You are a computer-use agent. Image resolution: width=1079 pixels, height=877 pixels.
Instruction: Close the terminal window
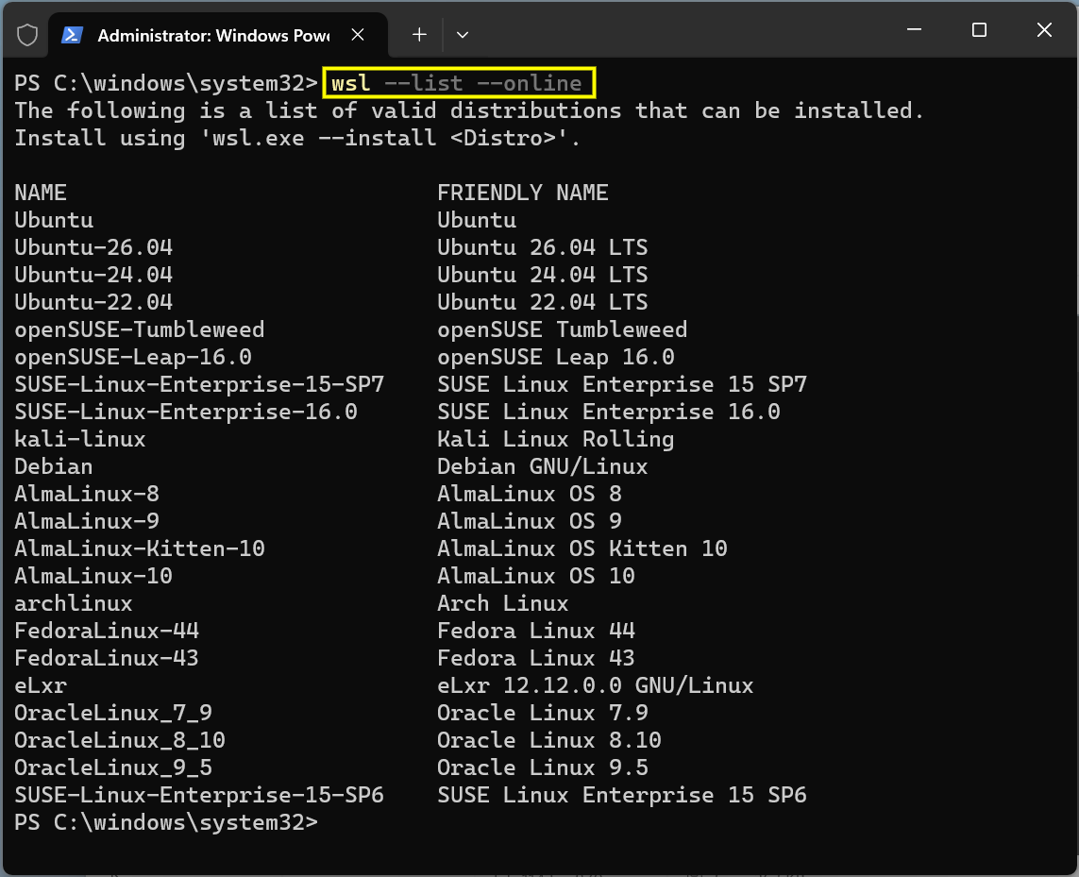click(1044, 29)
